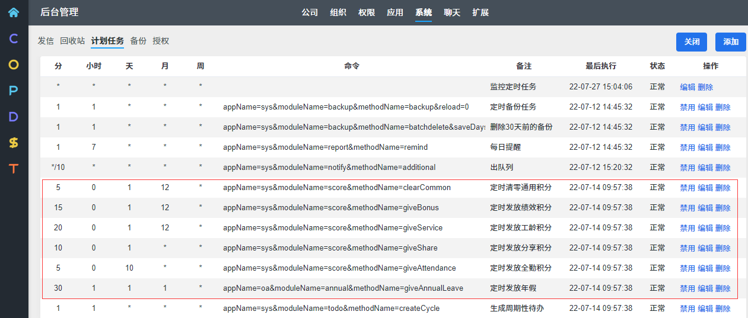Switch to 公司 top menu
Screen dimensions: 748x318
point(310,12)
